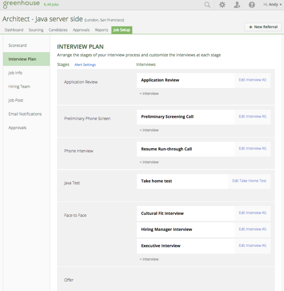Click the add user icon

[x=237, y=5]
